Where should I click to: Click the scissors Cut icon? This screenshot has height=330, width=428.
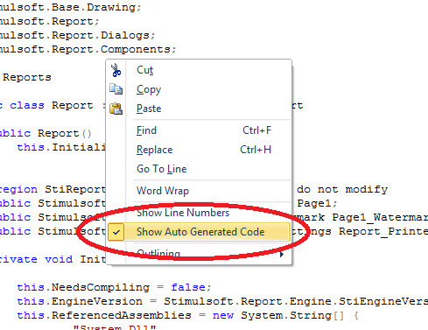point(116,70)
